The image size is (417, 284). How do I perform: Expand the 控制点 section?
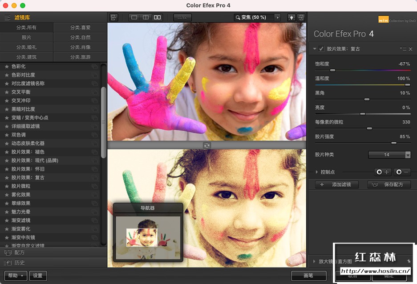[316, 172]
